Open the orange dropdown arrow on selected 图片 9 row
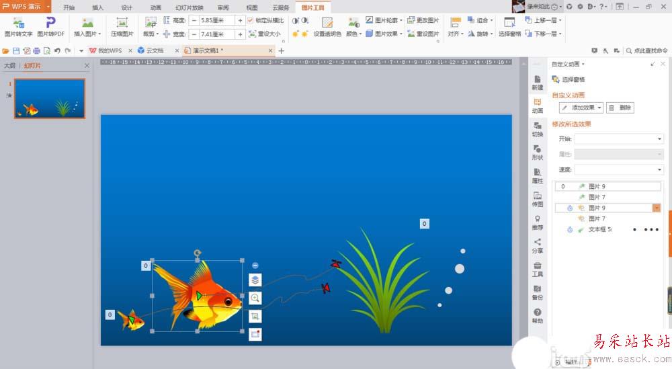672x369 pixels. [x=656, y=208]
